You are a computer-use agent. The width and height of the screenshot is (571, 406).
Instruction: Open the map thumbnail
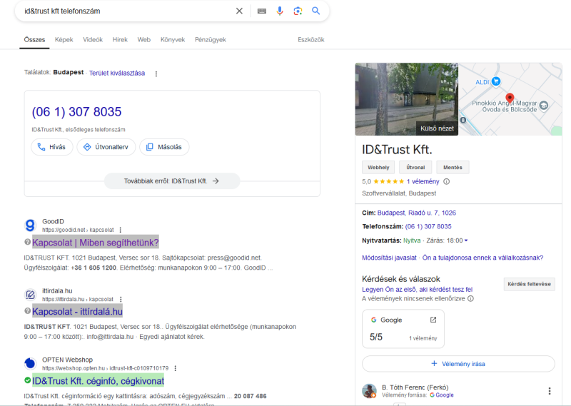(510, 99)
